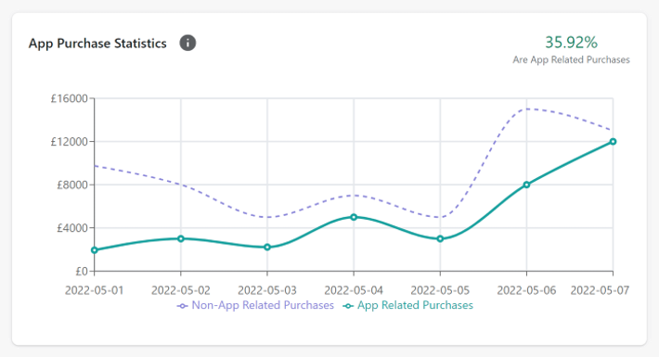Screen dimensions: 659x357
Task: Click the £0 axis label
Action: [x=82, y=272]
